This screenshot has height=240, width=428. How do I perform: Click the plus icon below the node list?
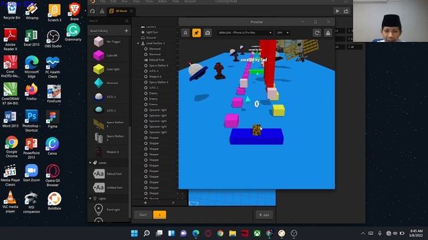click(145, 203)
